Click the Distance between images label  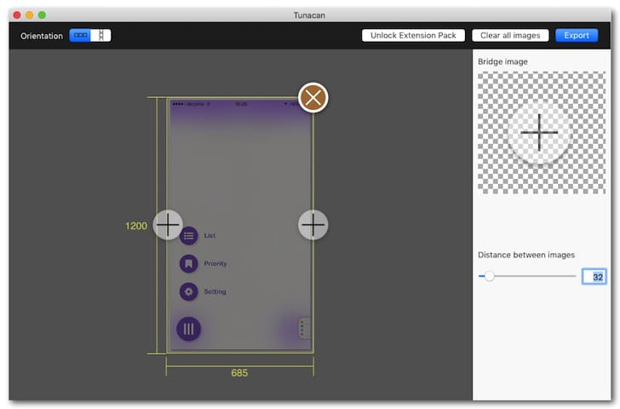[x=526, y=255]
